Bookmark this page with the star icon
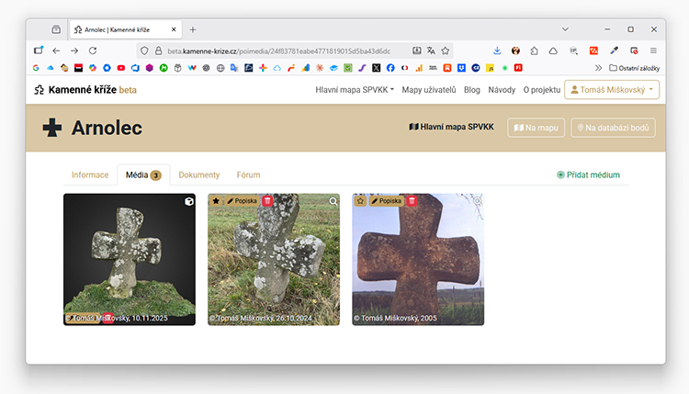 (446, 51)
